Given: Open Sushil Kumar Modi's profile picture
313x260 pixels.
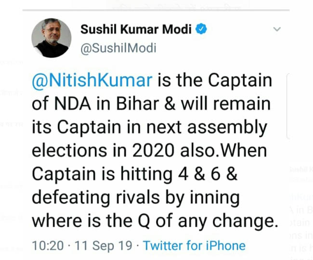Looking at the screenshot, I should pos(52,38).
